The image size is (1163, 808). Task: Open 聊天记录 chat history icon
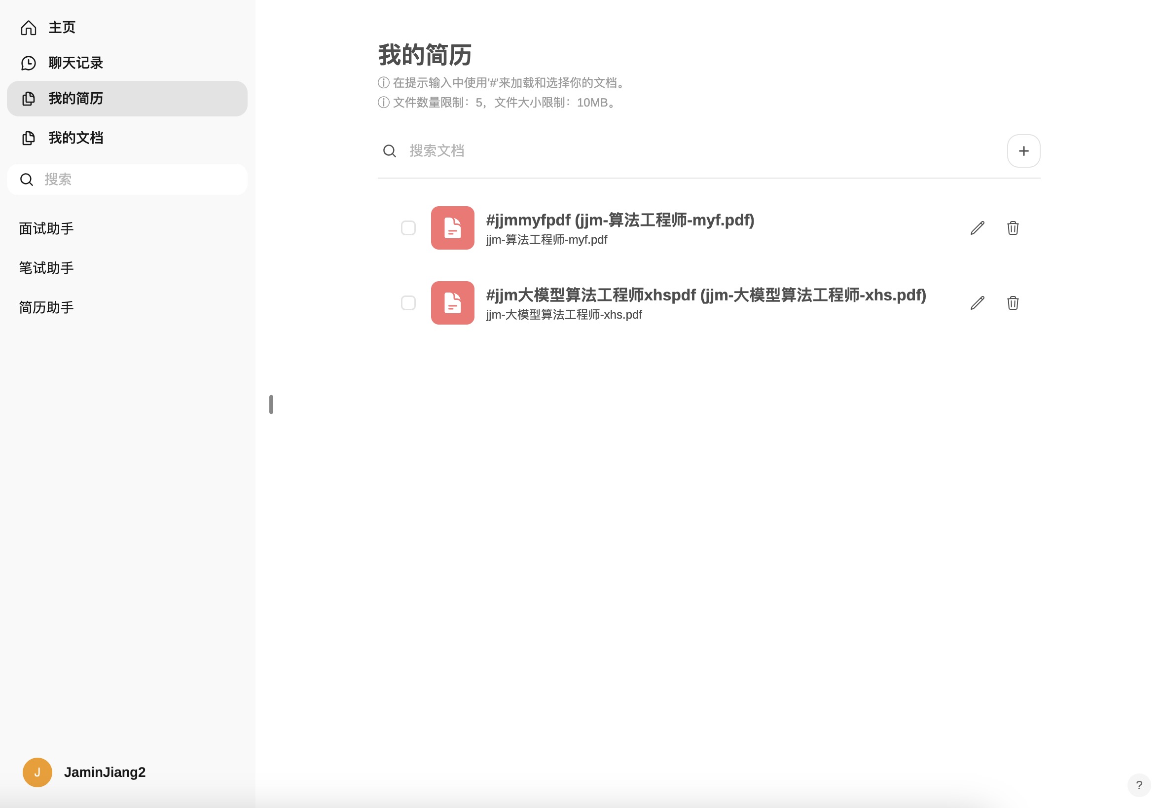[28, 63]
